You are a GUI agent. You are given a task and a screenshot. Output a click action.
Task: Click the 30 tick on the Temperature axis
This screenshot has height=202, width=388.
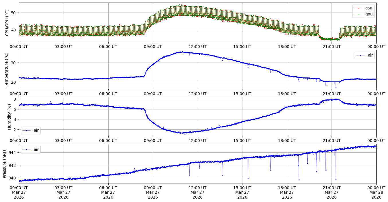(x=14, y=63)
